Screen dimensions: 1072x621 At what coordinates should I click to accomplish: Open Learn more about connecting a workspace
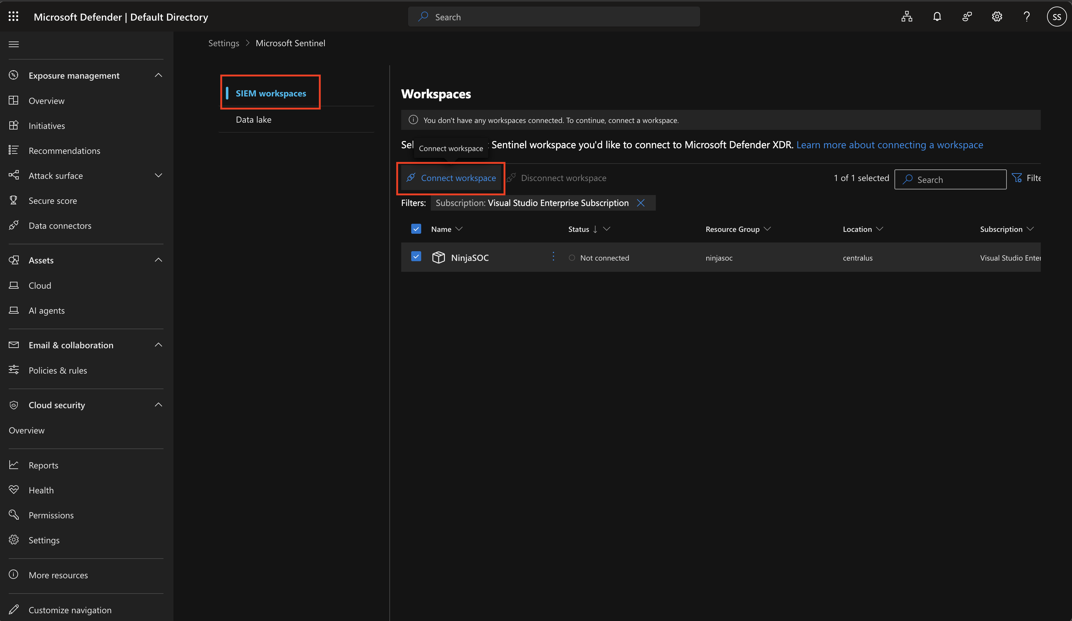point(889,145)
